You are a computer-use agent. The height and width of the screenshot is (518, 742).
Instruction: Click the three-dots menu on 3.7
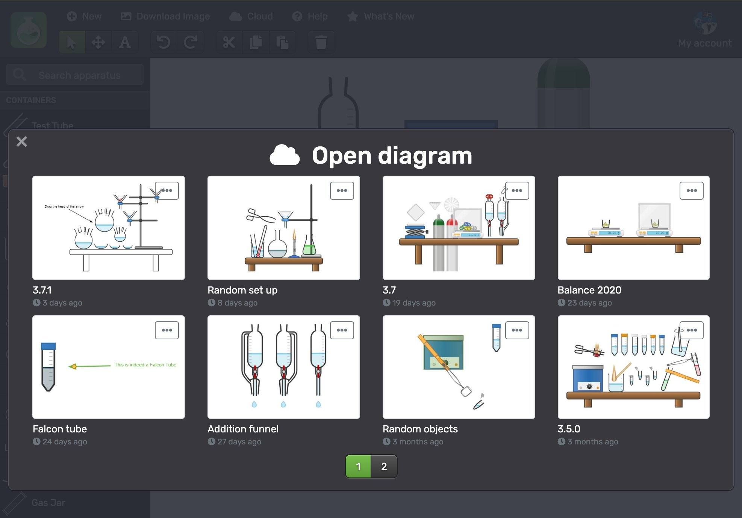coord(517,191)
